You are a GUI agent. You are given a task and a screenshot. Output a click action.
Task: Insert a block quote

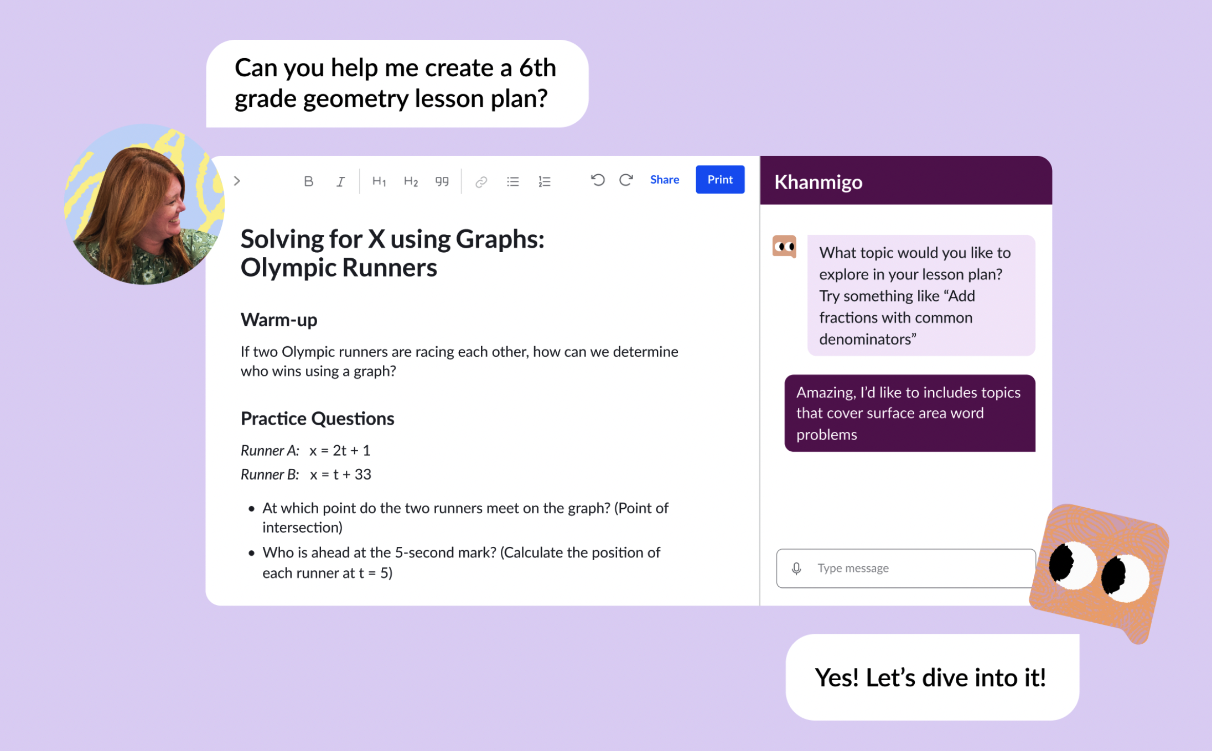[x=442, y=181]
